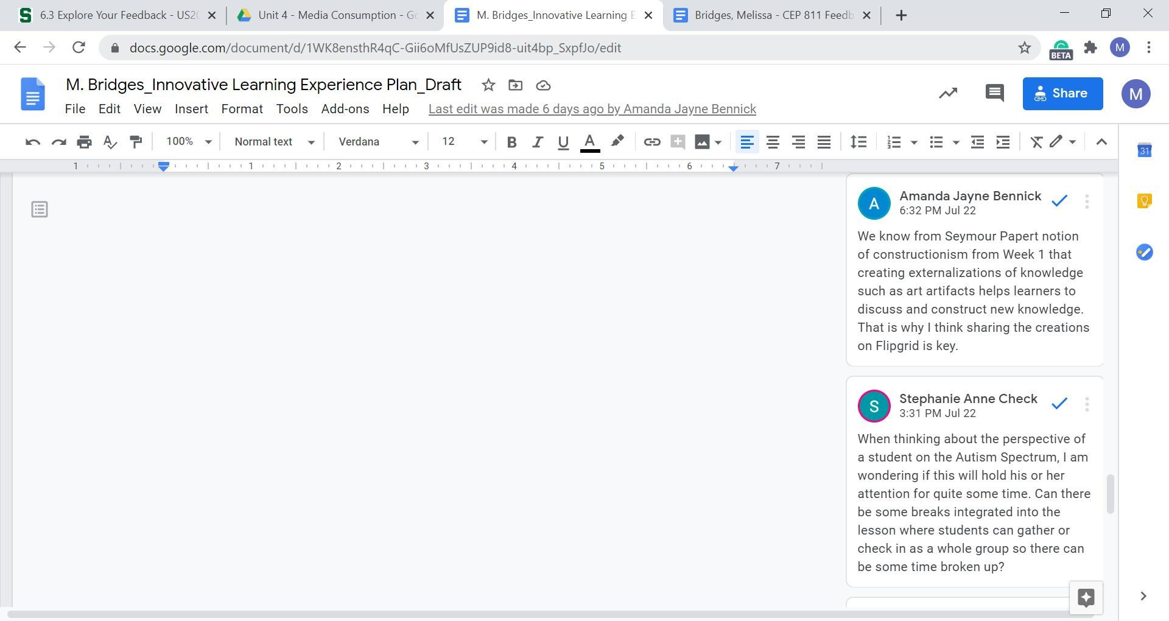Open the comment history
Image resolution: width=1169 pixels, height=621 pixels.
[994, 93]
